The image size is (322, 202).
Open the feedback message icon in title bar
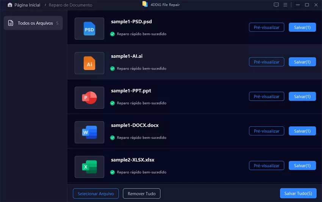[x=276, y=5]
